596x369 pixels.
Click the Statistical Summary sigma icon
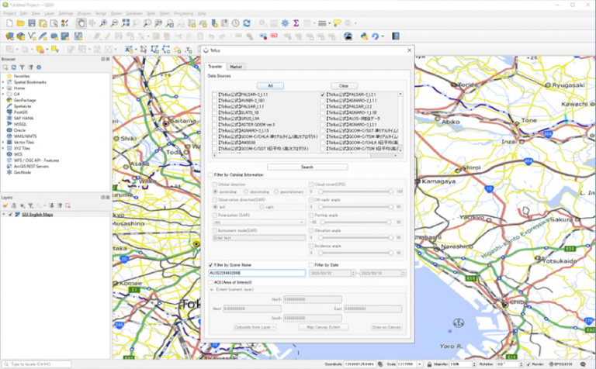(x=296, y=23)
